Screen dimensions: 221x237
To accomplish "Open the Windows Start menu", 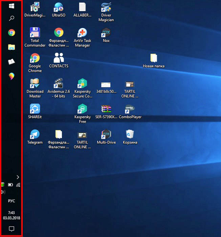I will pyautogui.click(x=12, y=6).
